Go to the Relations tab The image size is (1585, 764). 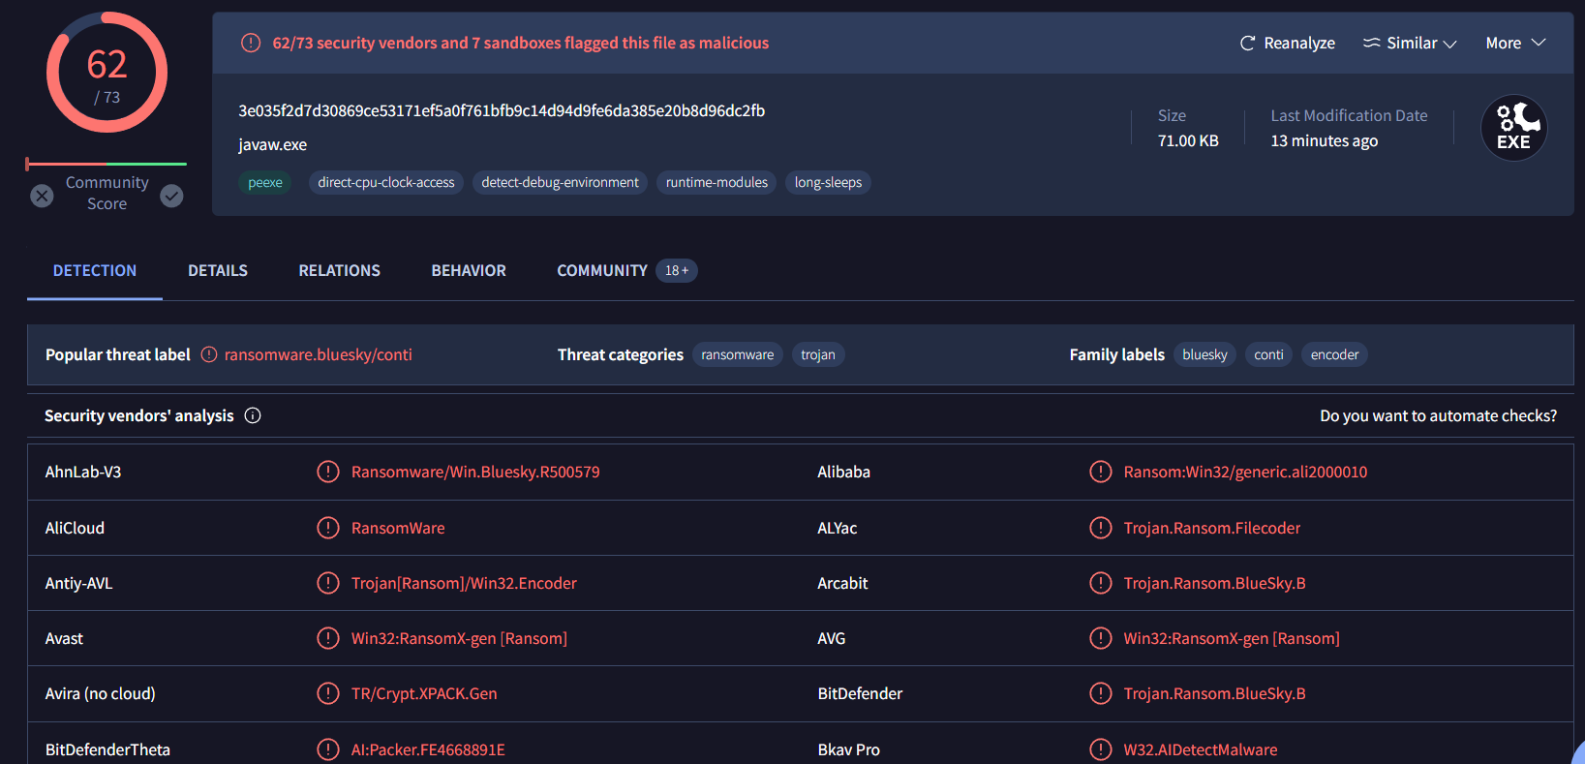(x=339, y=271)
